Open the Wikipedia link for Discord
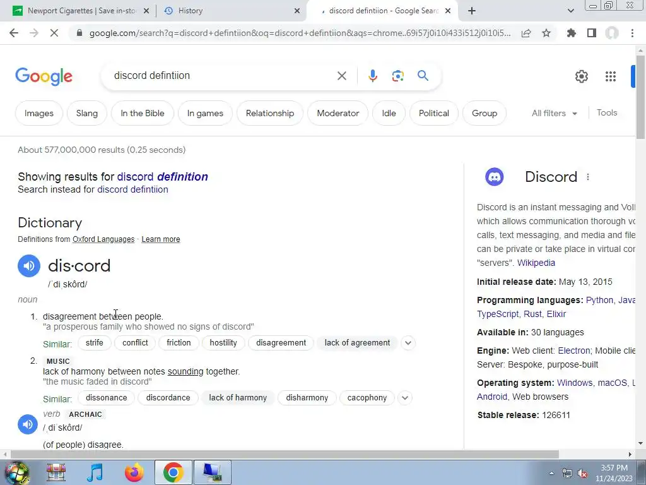 (536, 263)
